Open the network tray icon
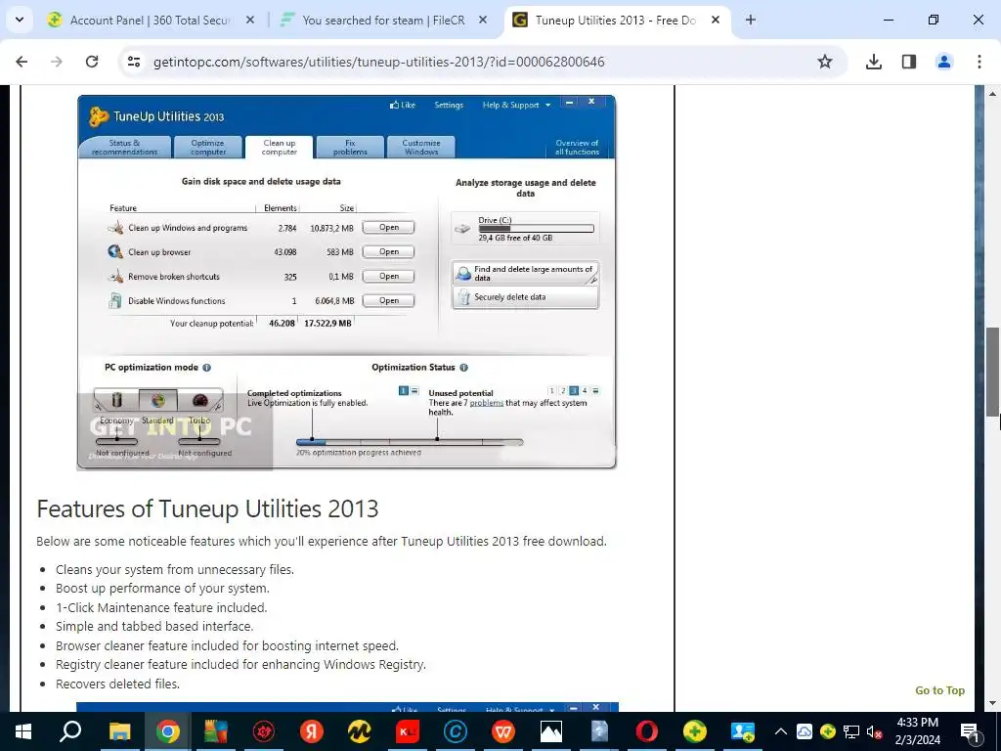 click(x=851, y=731)
